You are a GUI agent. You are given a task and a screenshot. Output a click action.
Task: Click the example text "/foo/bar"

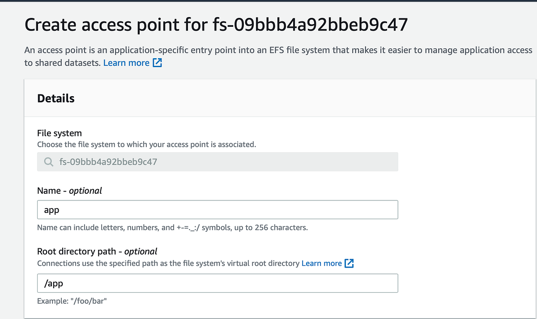(72, 301)
